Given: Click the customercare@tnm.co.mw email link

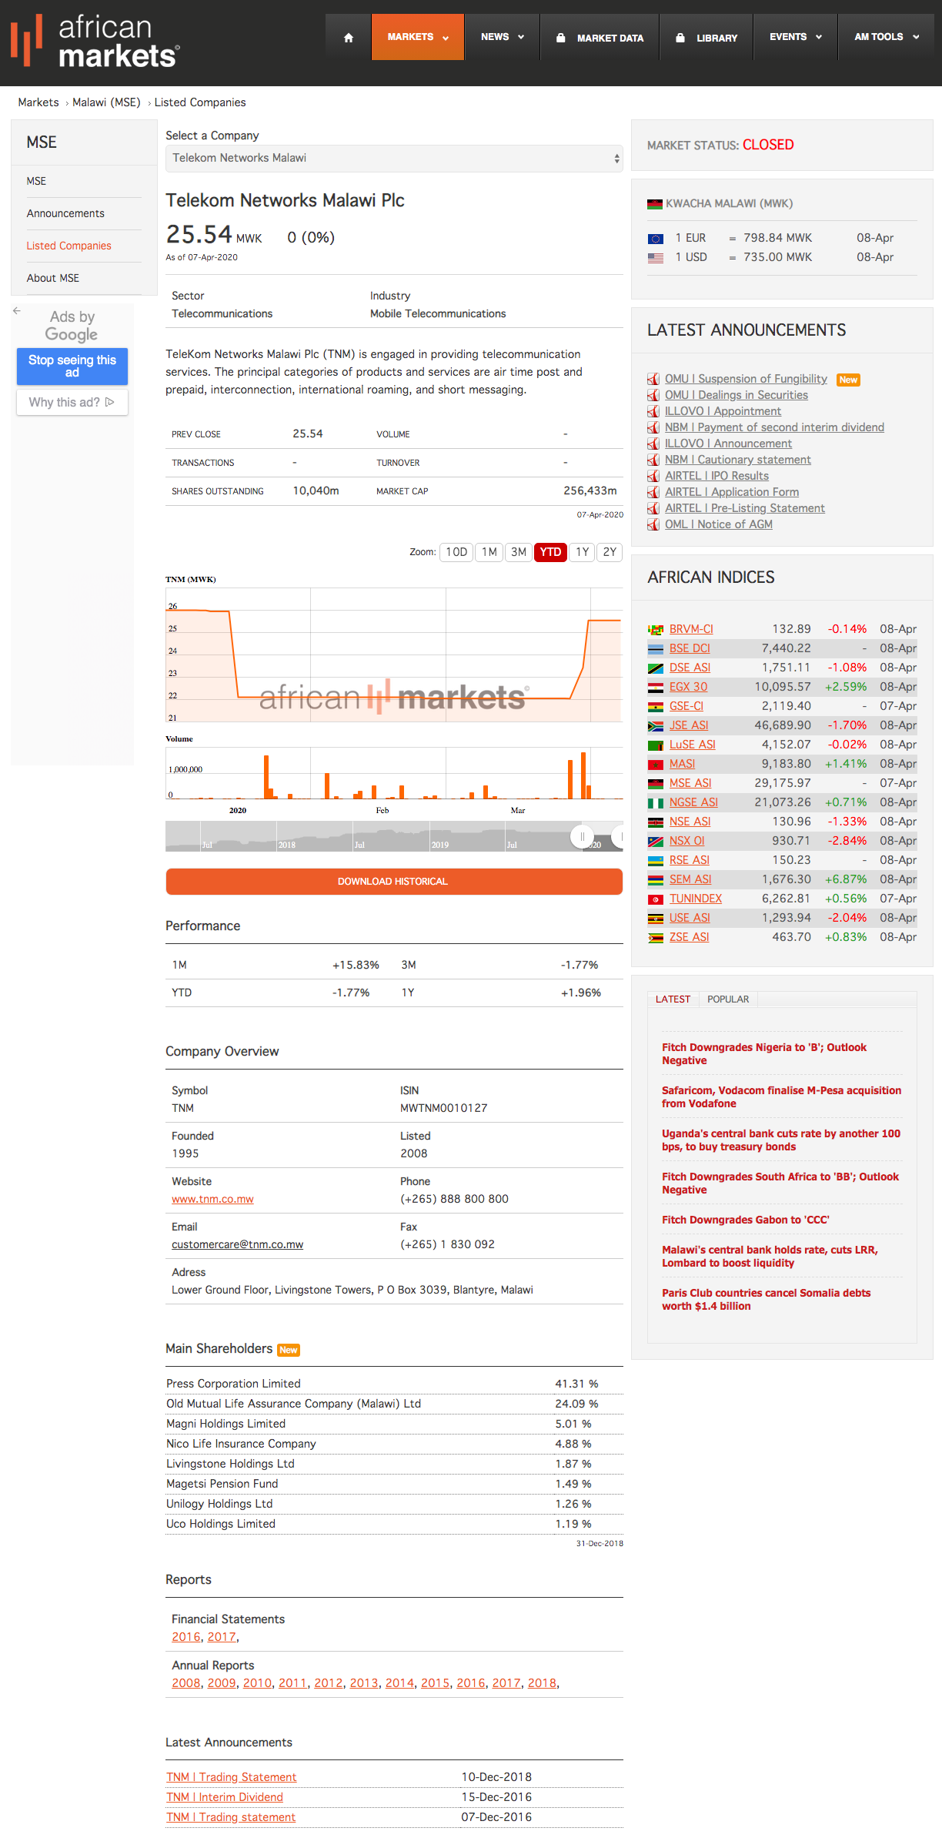Looking at the screenshot, I should (x=238, y=1245).
